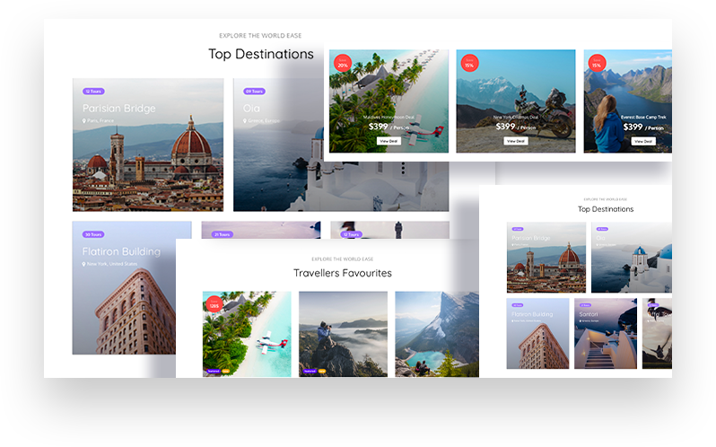Open the Santorini destination card
Image resolution: width=716 pixels, height=447 pixels.
[606, 333]
